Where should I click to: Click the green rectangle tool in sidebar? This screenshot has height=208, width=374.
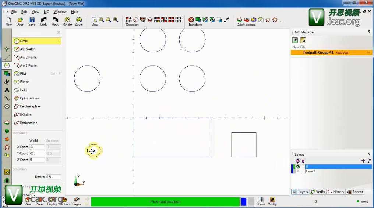click(7, 74)
